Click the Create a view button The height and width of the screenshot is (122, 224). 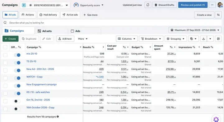(x=204, y=15)
